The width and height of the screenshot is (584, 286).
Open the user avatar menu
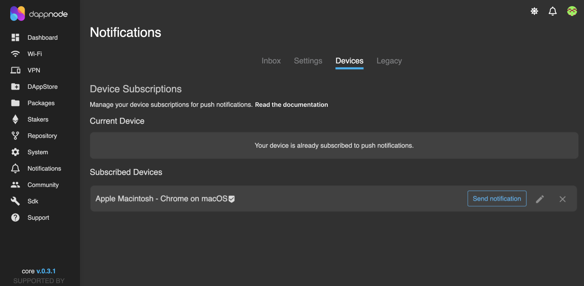572,11
